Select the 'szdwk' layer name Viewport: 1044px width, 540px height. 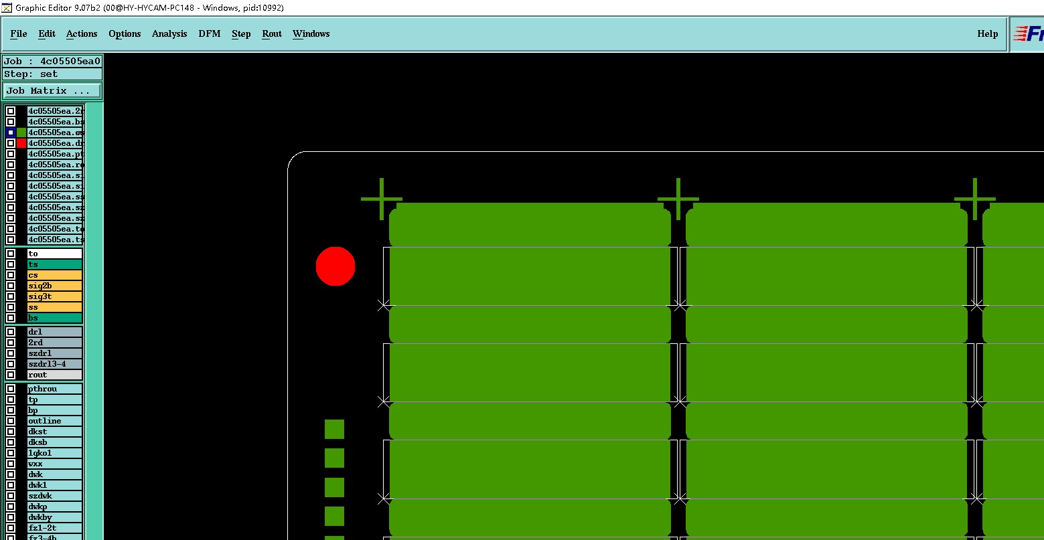point(55,496)
